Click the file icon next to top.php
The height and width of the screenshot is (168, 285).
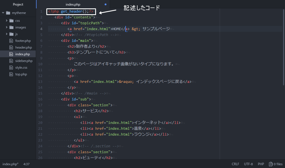11,74
